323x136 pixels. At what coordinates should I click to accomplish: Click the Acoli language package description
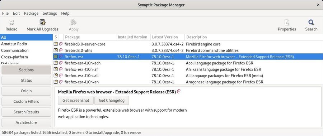coord(220,63)
